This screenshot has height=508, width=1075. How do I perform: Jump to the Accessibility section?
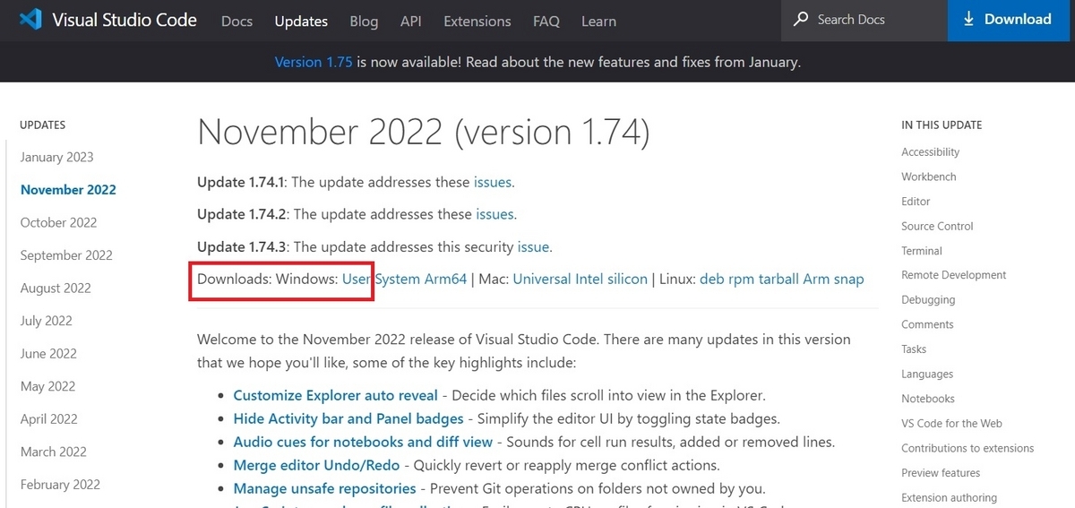click(930, 152)
